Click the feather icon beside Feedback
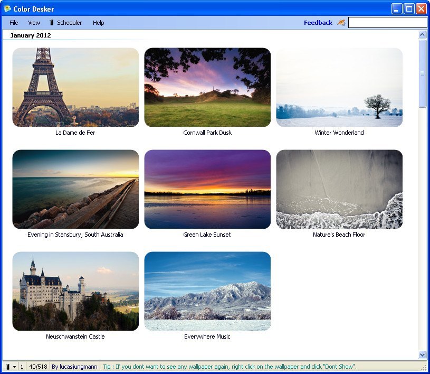The width and height of the screenshot is (430, 374). [341, 22]
